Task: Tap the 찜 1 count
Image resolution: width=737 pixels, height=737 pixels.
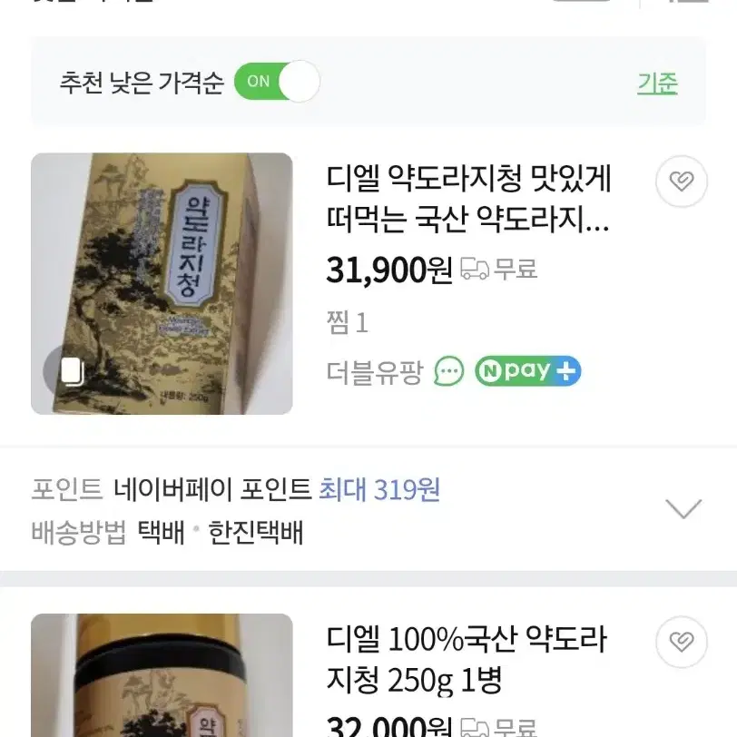Action: click(348, 323)
